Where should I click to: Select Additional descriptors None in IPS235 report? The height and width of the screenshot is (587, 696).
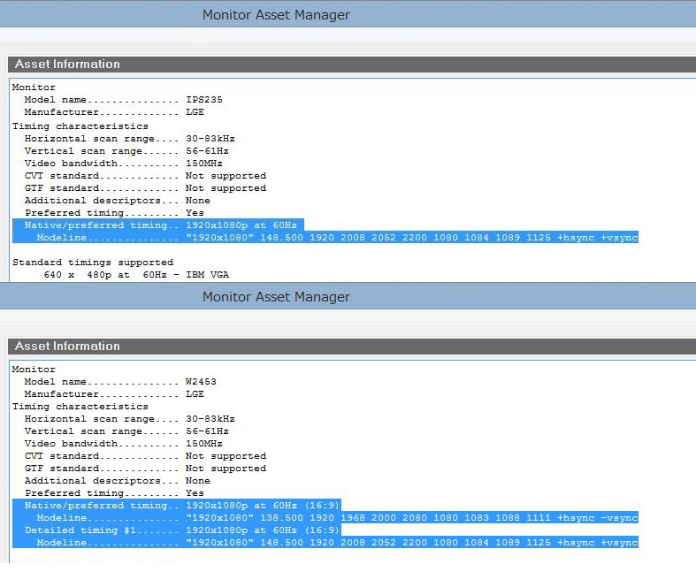point(118,201)
